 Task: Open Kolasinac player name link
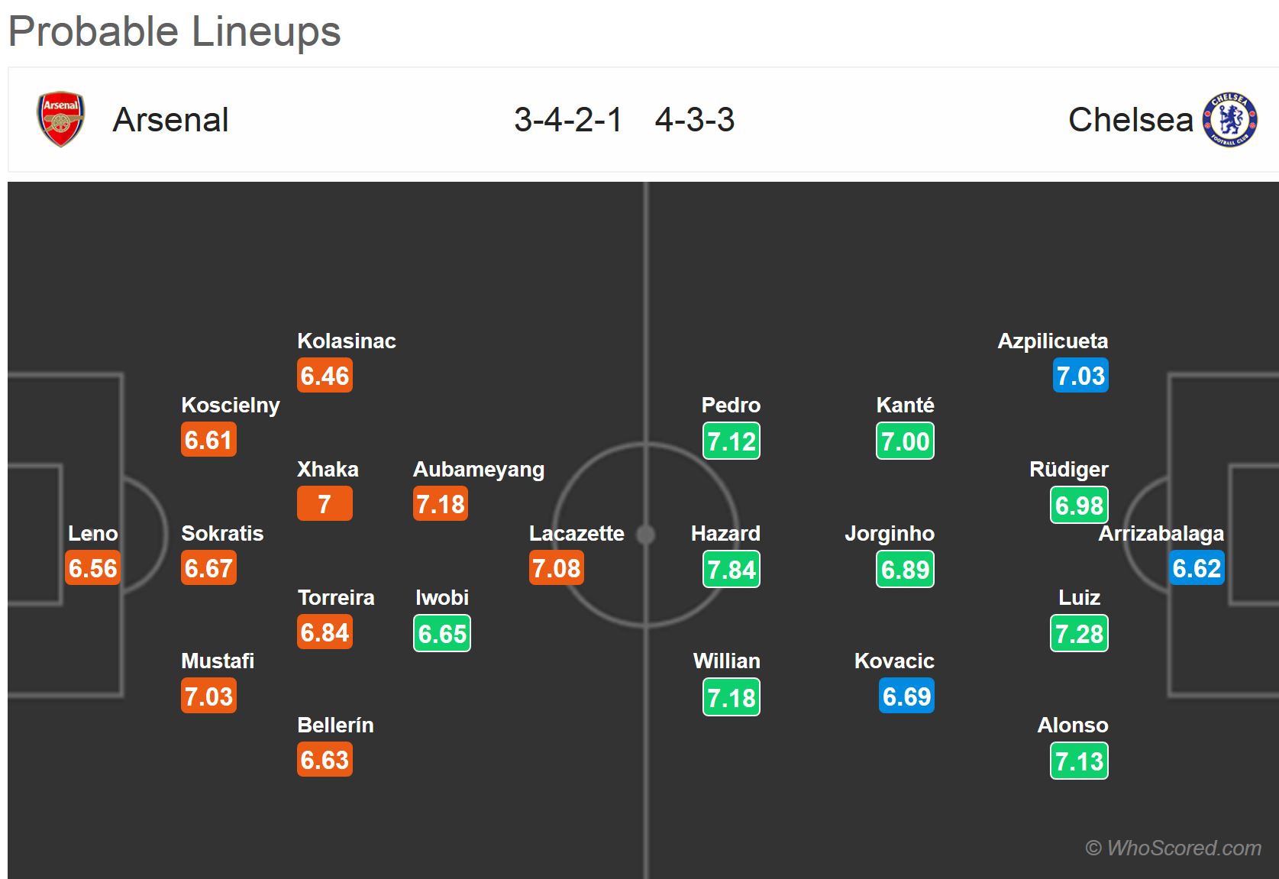click(347, 341)
